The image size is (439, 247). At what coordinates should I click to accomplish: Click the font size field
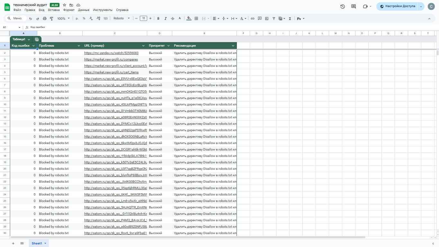(x=143, y=19)
